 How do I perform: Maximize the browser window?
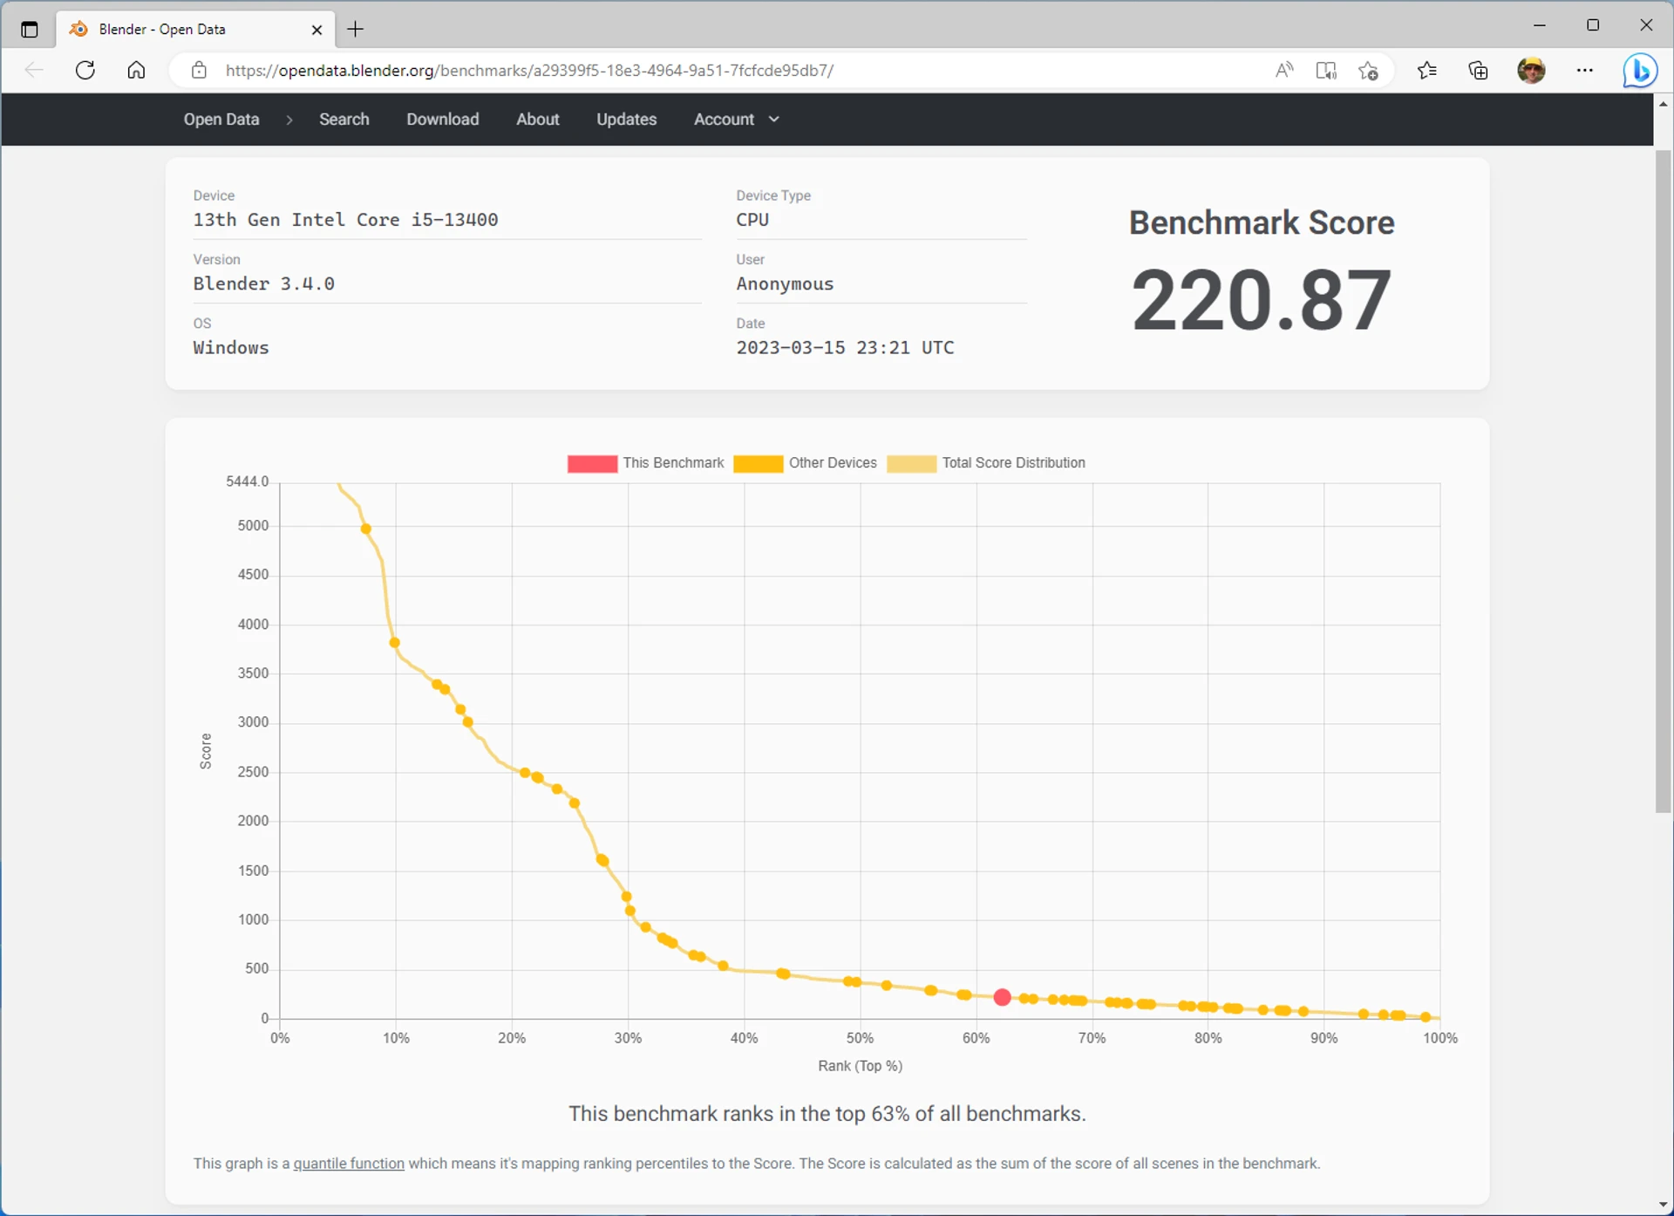pyautogui.click(x=1593, y=25)
